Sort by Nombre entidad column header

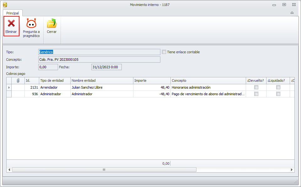pos(102,81)
